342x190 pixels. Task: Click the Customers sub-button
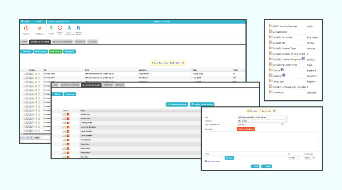70,94
